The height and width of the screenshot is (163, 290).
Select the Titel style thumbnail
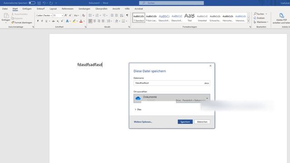click(189, 18)
